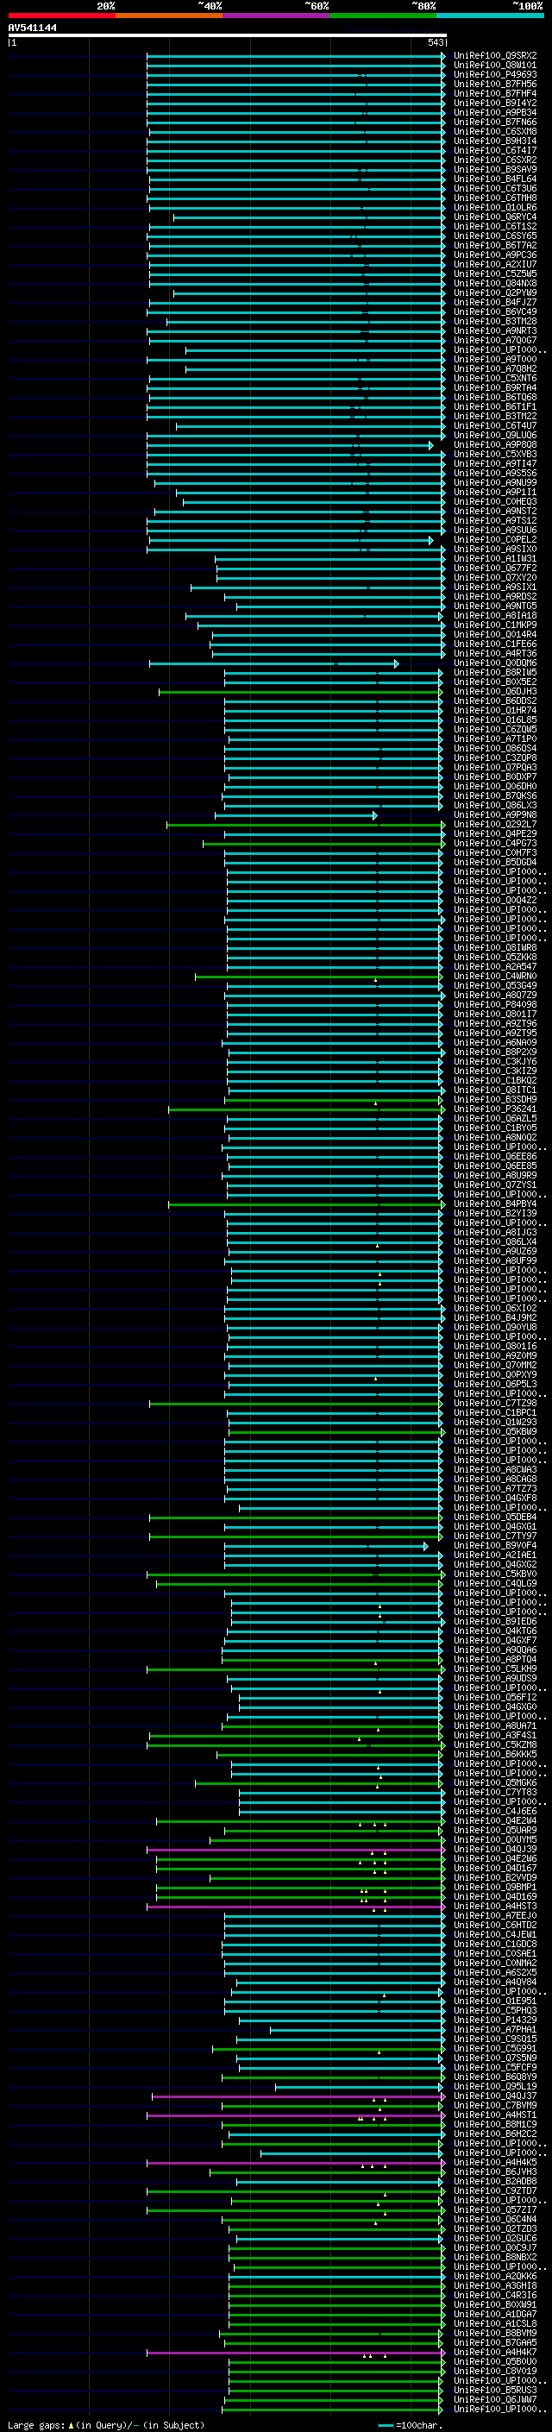Select the UniRef100_Q5UAR9 label

point(495,1831)
